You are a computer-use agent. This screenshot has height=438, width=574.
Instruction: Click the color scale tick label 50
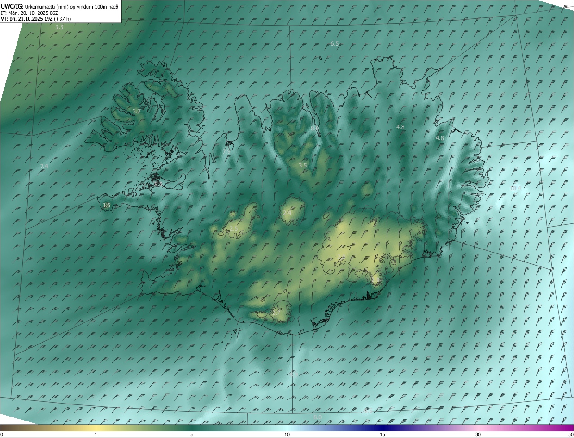pyautogui.click(x=570, y=434)
